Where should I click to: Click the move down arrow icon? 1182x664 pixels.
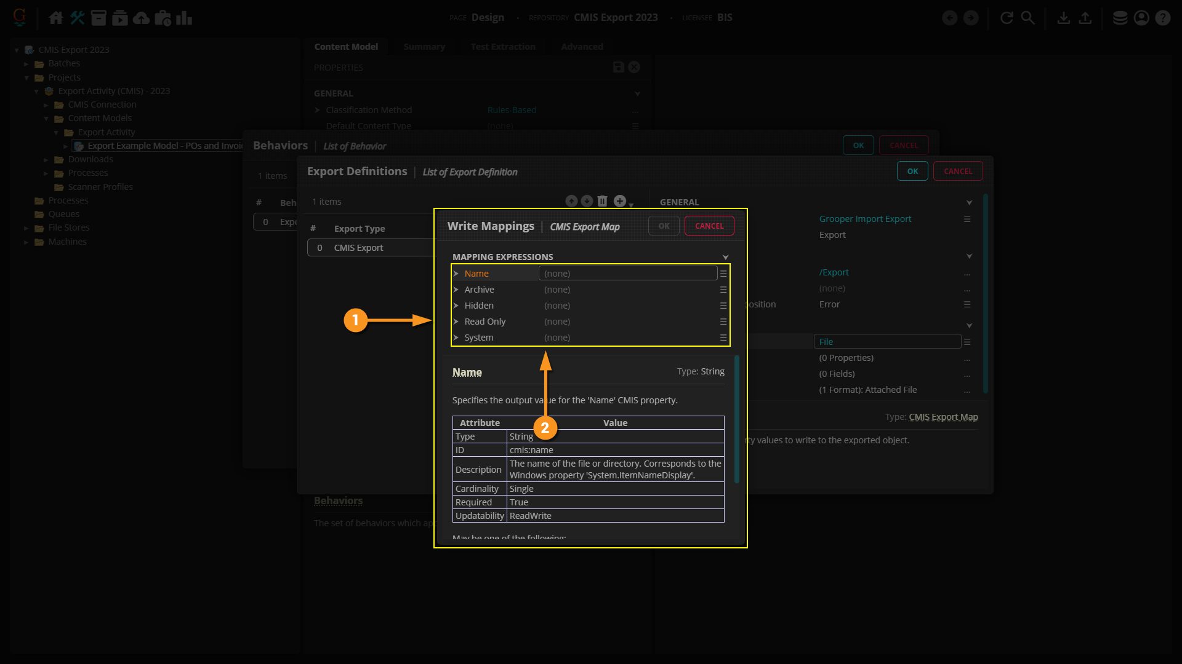click(587, 201)
